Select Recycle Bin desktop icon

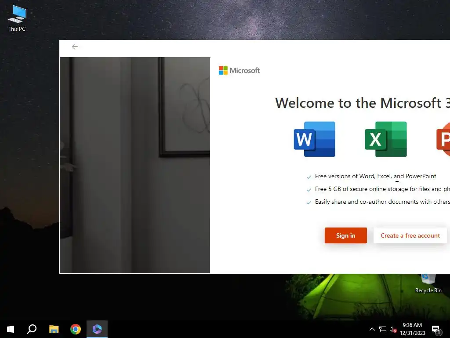pos(428,283)
